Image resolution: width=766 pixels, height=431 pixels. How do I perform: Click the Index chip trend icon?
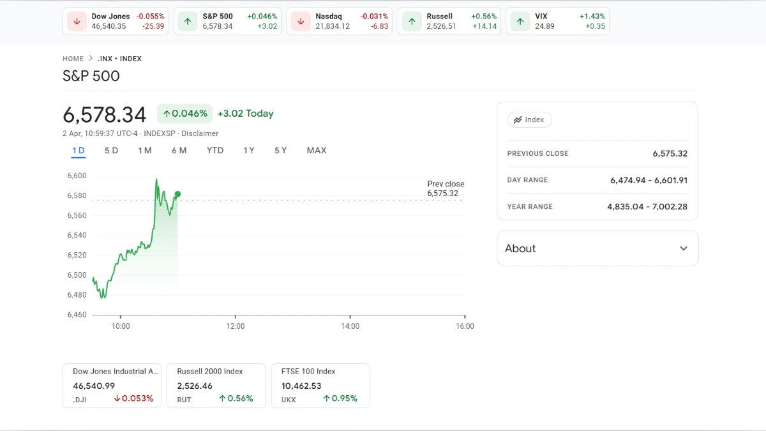[x=518, y=120]
